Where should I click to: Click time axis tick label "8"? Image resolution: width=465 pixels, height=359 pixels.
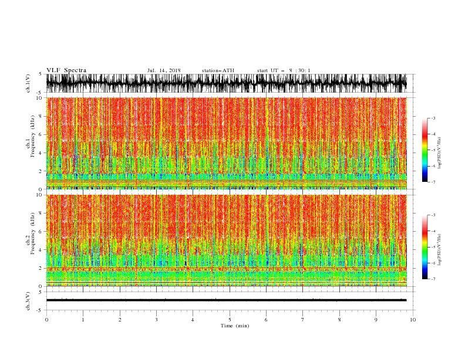[339, 320]
